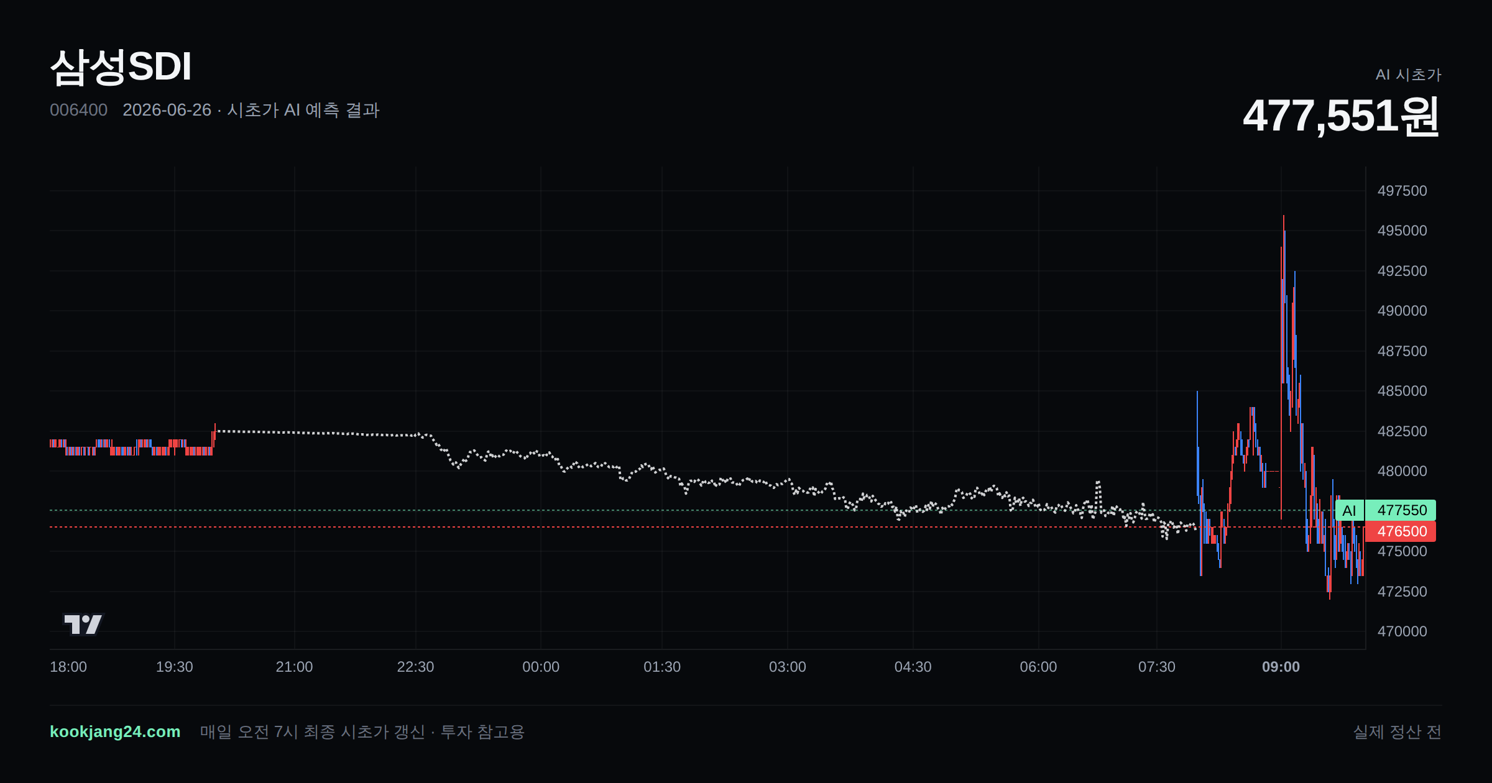Click the 01:30 time axis label

tap(662, 667)
